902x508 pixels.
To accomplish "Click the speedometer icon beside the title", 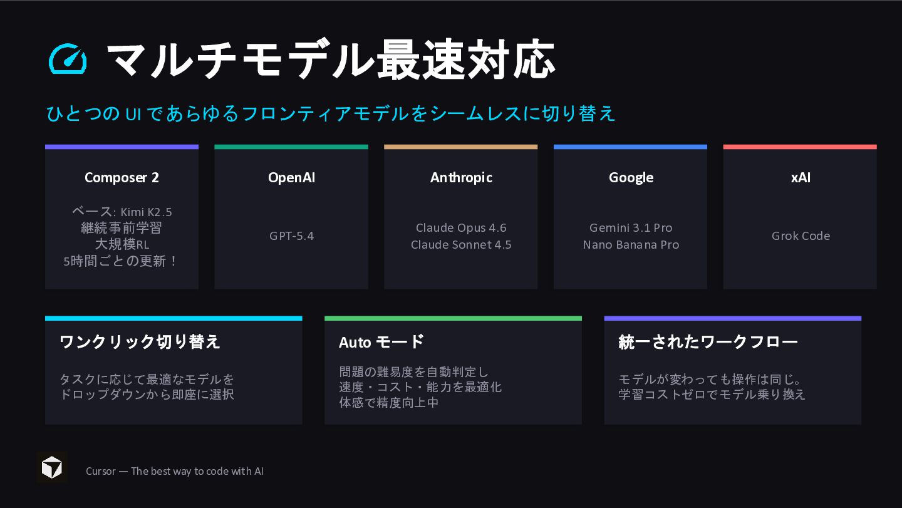I will [68, 60].
